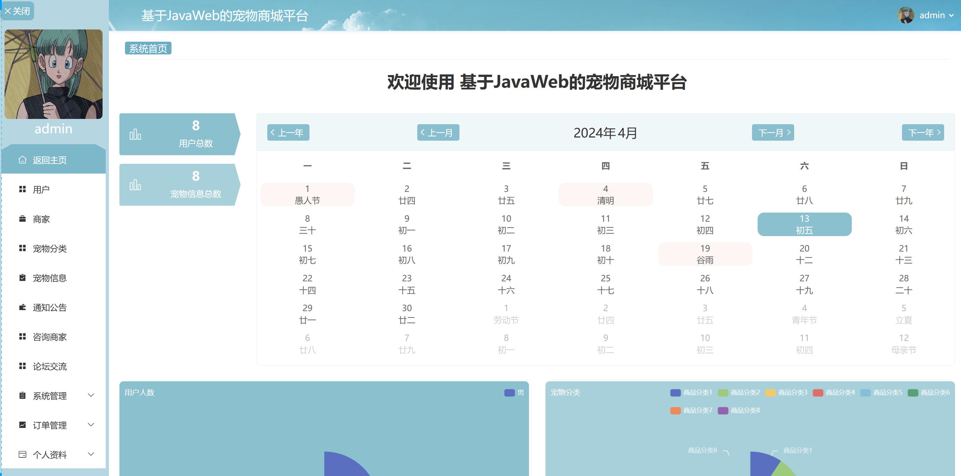This screenshot has height=476, width=961.
Task: Click bar chart icon in 用户总数 card
Action: [x=135, y=134]
